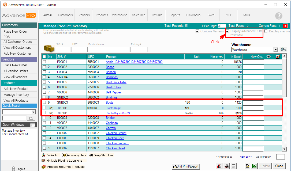Open the QuickBooks menu
Viewport: 291px width, 171px height.
click(x=192, y=15)
